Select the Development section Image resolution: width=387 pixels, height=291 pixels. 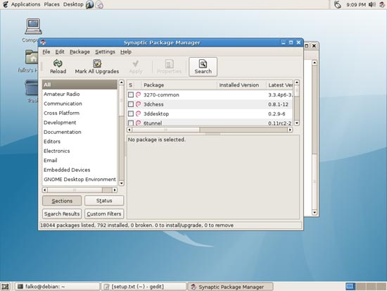pyautogui.click(x=80, y=123)
